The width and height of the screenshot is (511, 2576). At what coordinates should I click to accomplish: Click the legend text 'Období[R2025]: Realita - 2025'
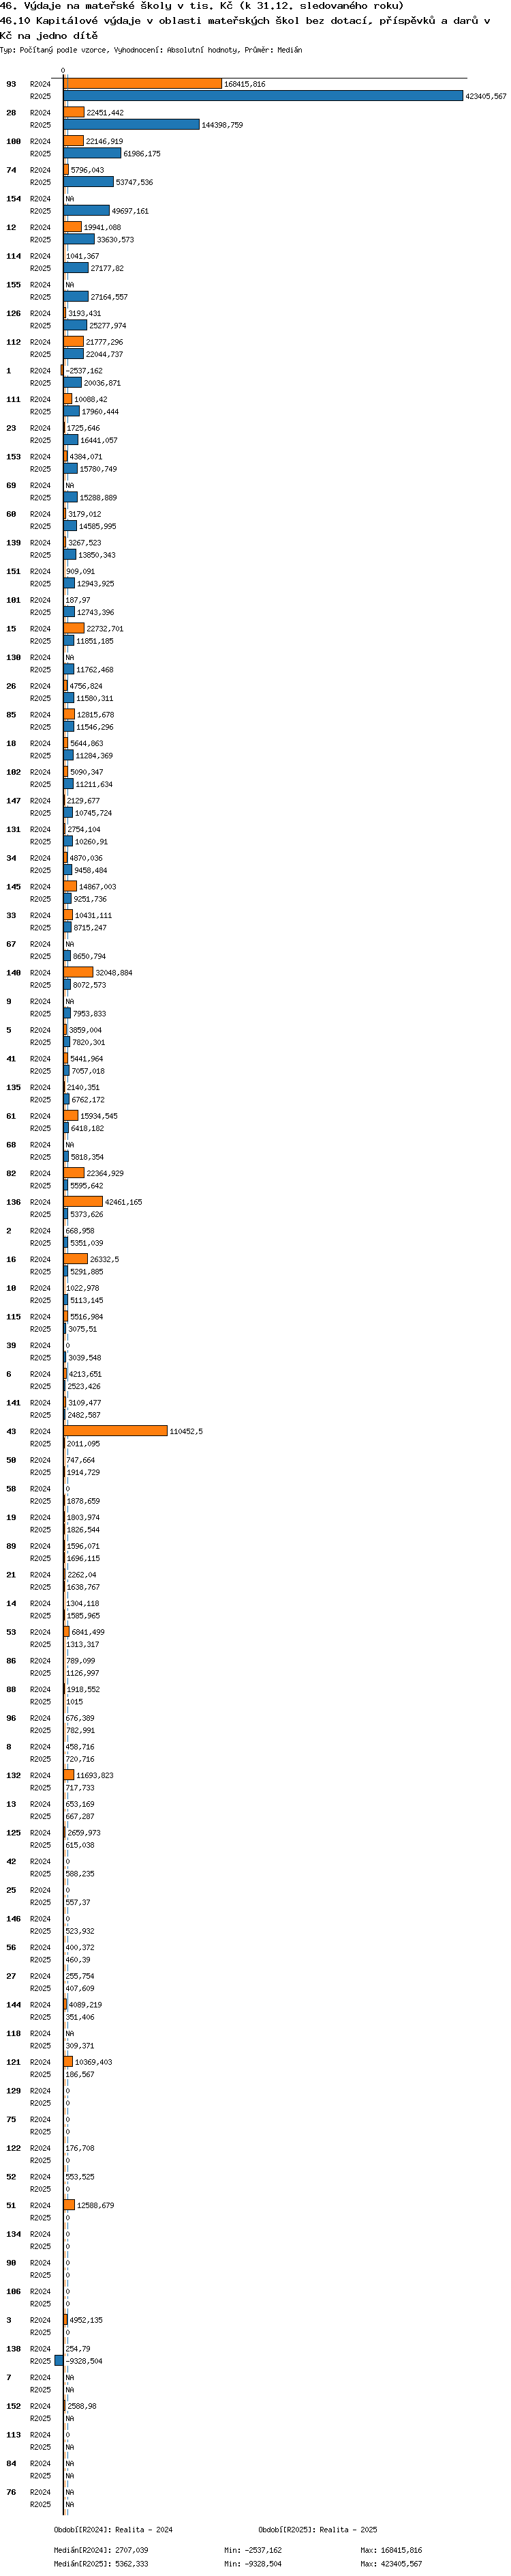(x=318, y=2529)
